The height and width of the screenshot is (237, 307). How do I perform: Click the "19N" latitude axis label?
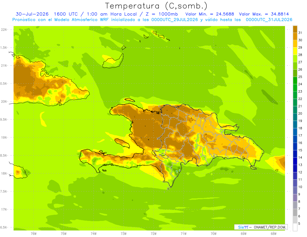tap(4, 138)
